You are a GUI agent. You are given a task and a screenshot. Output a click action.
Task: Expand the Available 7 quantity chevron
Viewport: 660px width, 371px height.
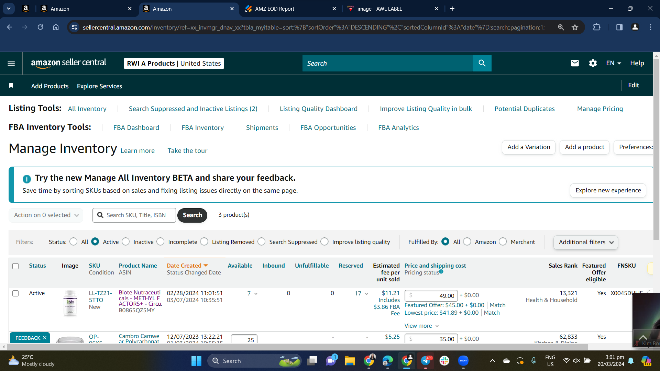tap(256, 294)
